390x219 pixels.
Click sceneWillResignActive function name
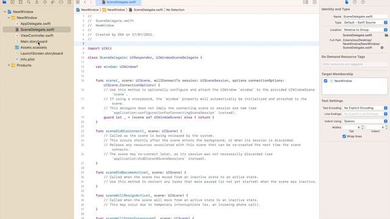coord(127,195)
